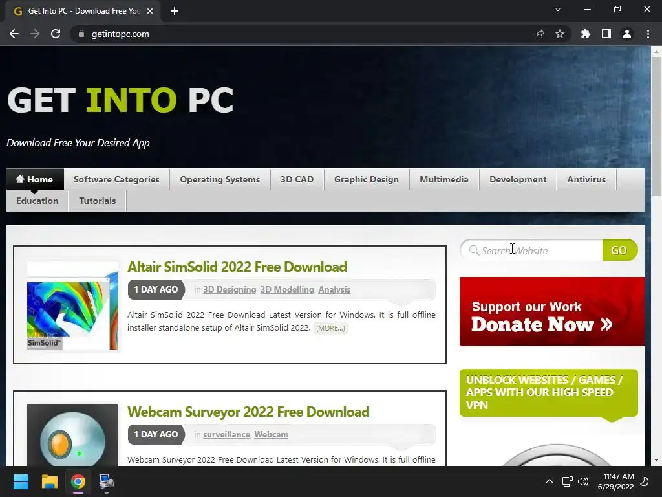The width and height of the screenshot is (662, 497).
Task: Click the Webcam post 1 DAY AGO badge
Action: (x=156, y=434)
